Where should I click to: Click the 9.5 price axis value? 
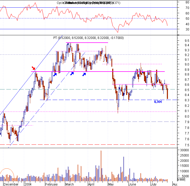pyautogui.click(x=187, y=41)
